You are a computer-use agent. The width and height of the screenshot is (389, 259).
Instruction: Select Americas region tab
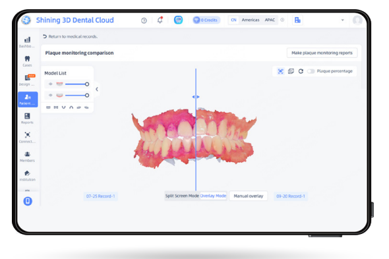coord(251,20)
